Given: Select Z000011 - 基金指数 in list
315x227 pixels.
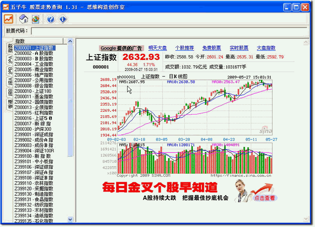Looking at the screenshot, I should click(34, 97).
